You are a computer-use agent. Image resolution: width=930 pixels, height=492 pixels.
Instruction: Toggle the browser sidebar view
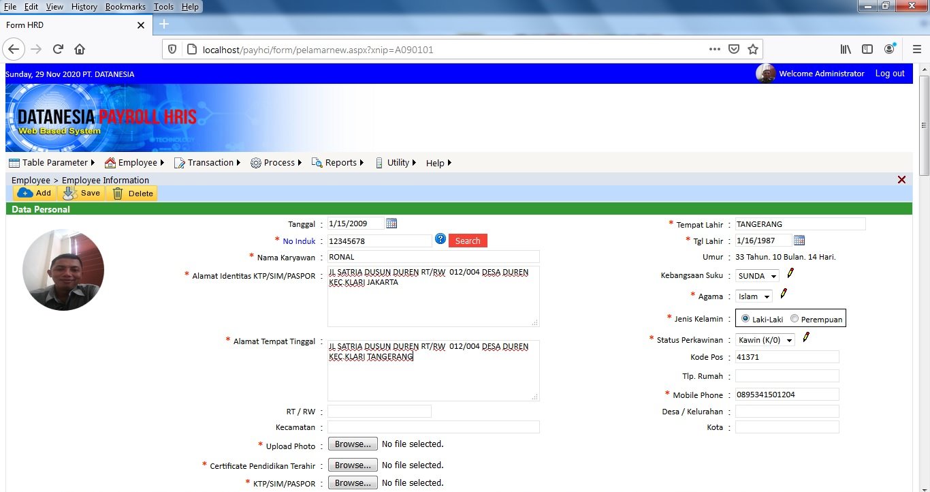pos(867,49)
